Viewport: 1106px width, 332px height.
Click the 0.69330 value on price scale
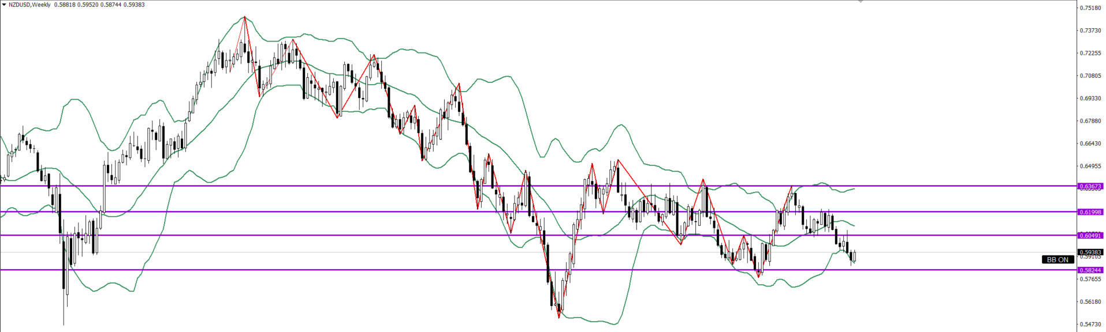[x=1090, y=99]
